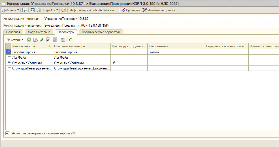Click the Передавать при выгрузке column header
Image resolution: width=279 pixels, height=148 pixels.
coord(227,46)
